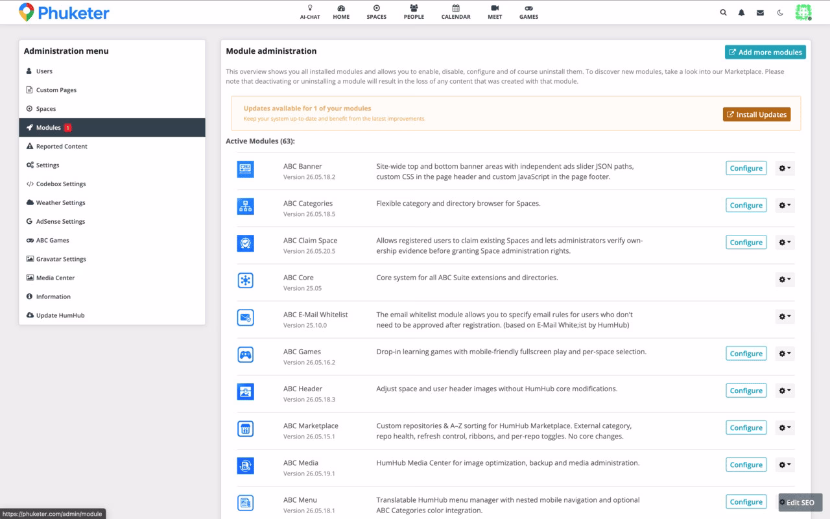Select Modules in administration menu

[112, 128]
